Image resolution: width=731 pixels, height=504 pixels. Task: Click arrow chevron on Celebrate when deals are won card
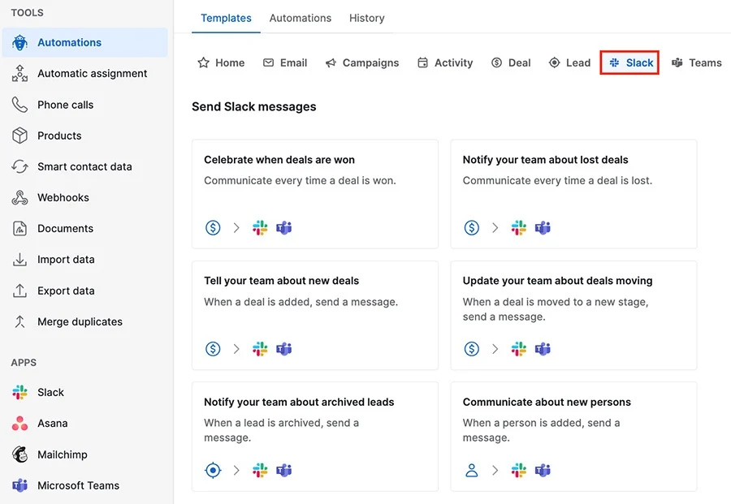pyautogui.click(x=236, y=228)
